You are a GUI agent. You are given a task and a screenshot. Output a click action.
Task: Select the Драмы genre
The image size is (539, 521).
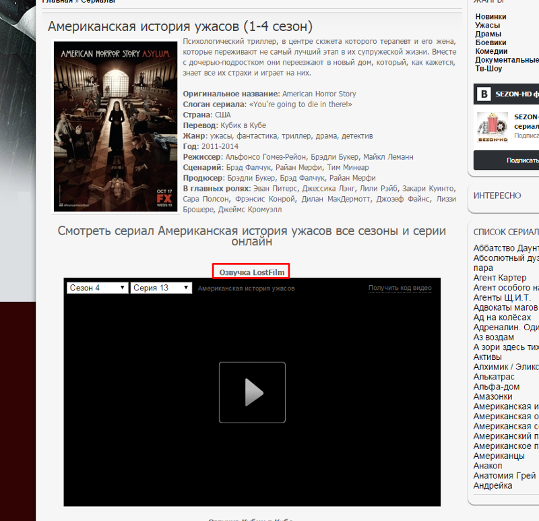488,34
